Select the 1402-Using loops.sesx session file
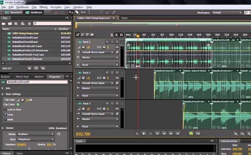The width and height of the screenshot is (251, 155). click(x=25, y=33)
